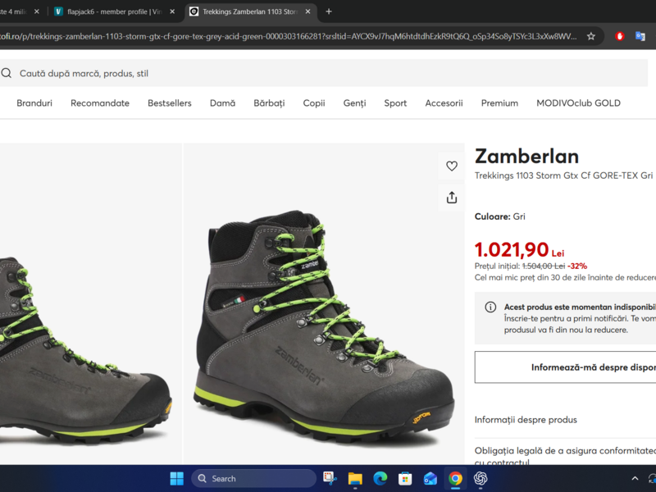Launch Microsoft Edge from the taskbar
This screenshot has height=492, width=656.
click(x=380, y=478)
